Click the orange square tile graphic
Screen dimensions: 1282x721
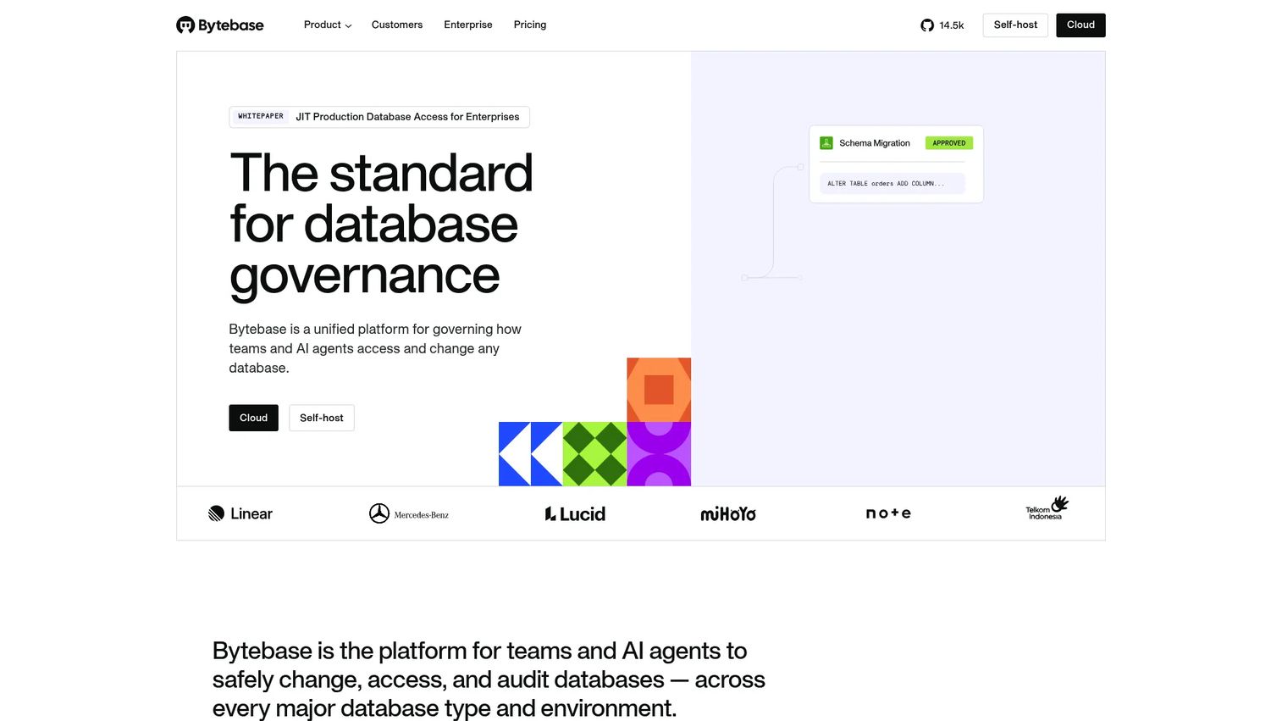click(x=659, y=390)
